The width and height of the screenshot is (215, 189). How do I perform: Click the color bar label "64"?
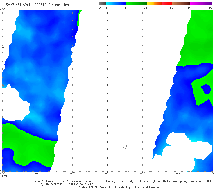coord(189,8)
